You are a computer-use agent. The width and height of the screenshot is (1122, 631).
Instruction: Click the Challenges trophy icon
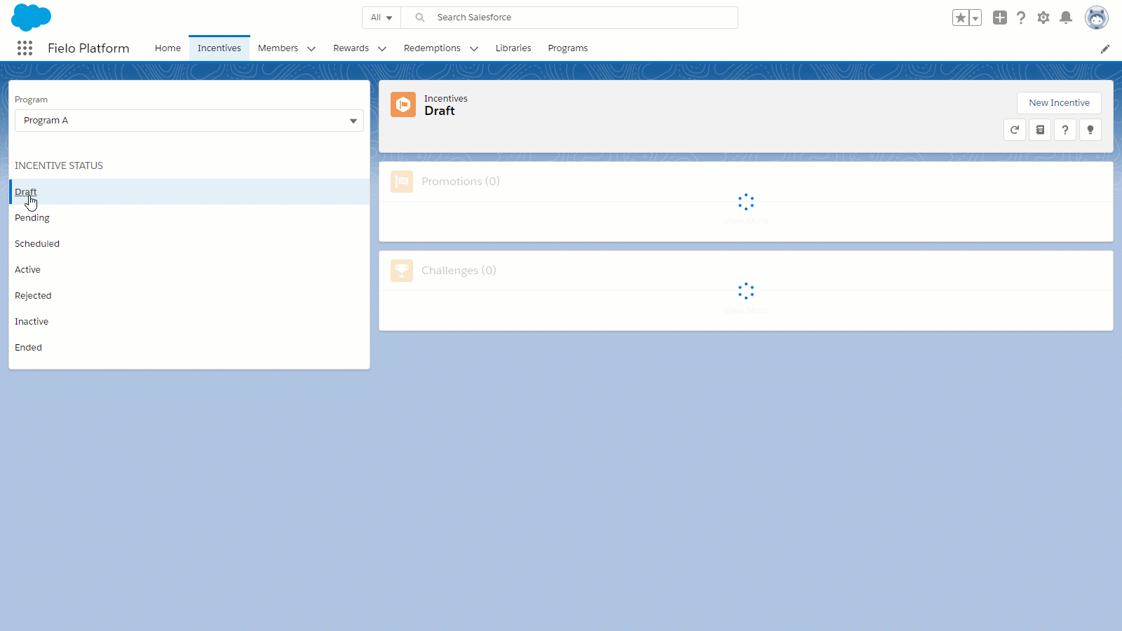point(402,271)
